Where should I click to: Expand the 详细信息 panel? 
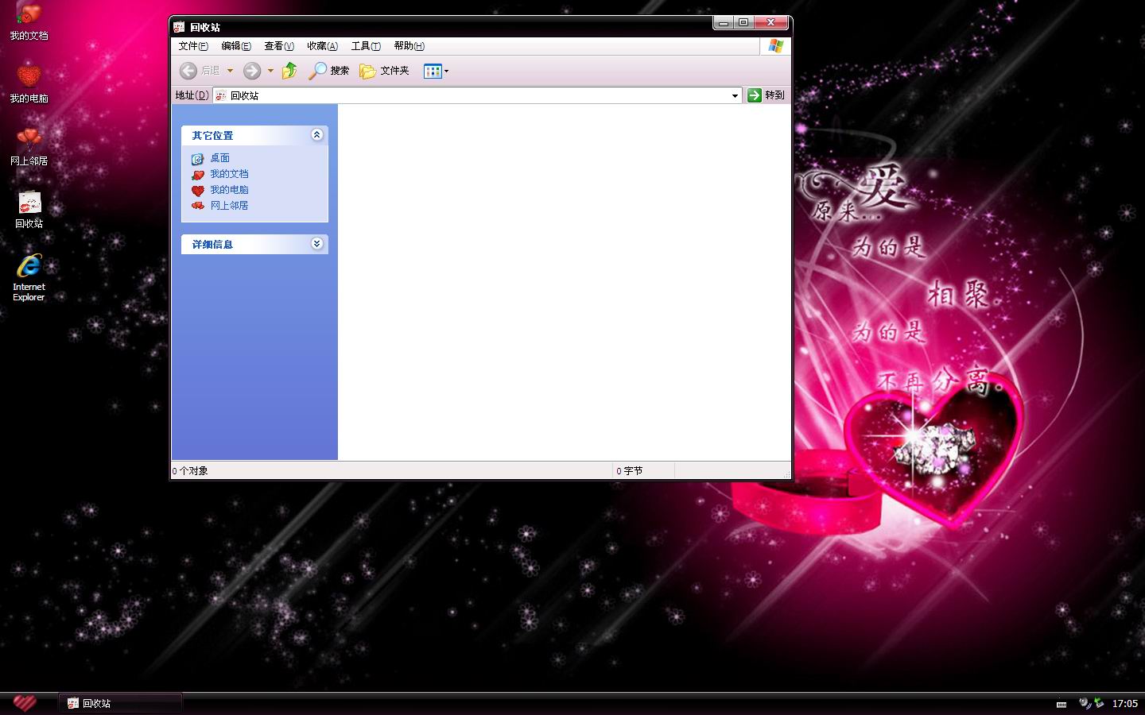pyautogui.click(x=316, y=244)
